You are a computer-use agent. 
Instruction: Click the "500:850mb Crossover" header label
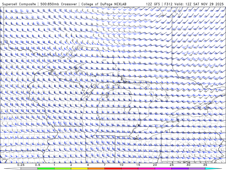pos(59,4)
